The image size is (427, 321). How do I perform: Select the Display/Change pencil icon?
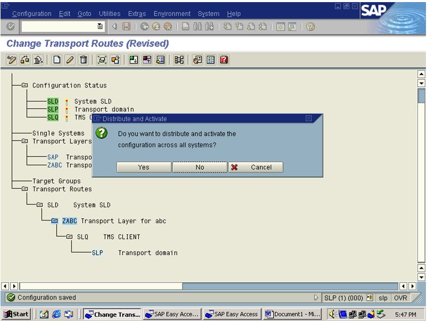click(x=13, y=59)
